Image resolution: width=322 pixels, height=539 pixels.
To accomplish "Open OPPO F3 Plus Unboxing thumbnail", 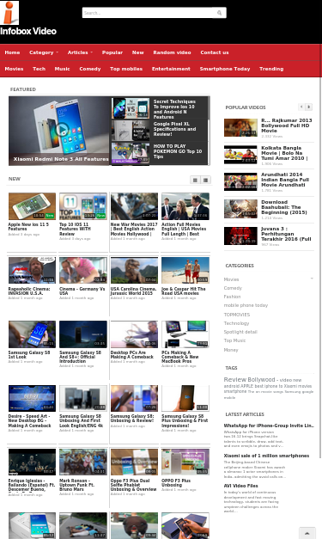I will coord(185,462).
